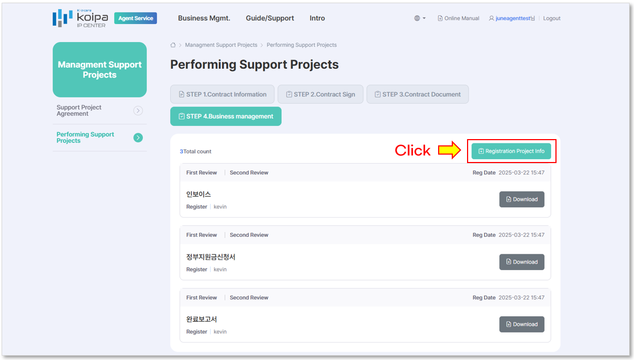Open the Business Mgmt. menu

pyautogui.click(x=204, y=18)
